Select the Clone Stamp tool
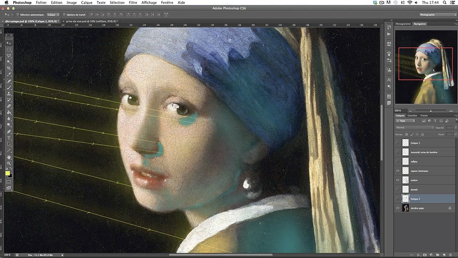The image size is (458, 258). pyautogui.click(x=9, y=94)
